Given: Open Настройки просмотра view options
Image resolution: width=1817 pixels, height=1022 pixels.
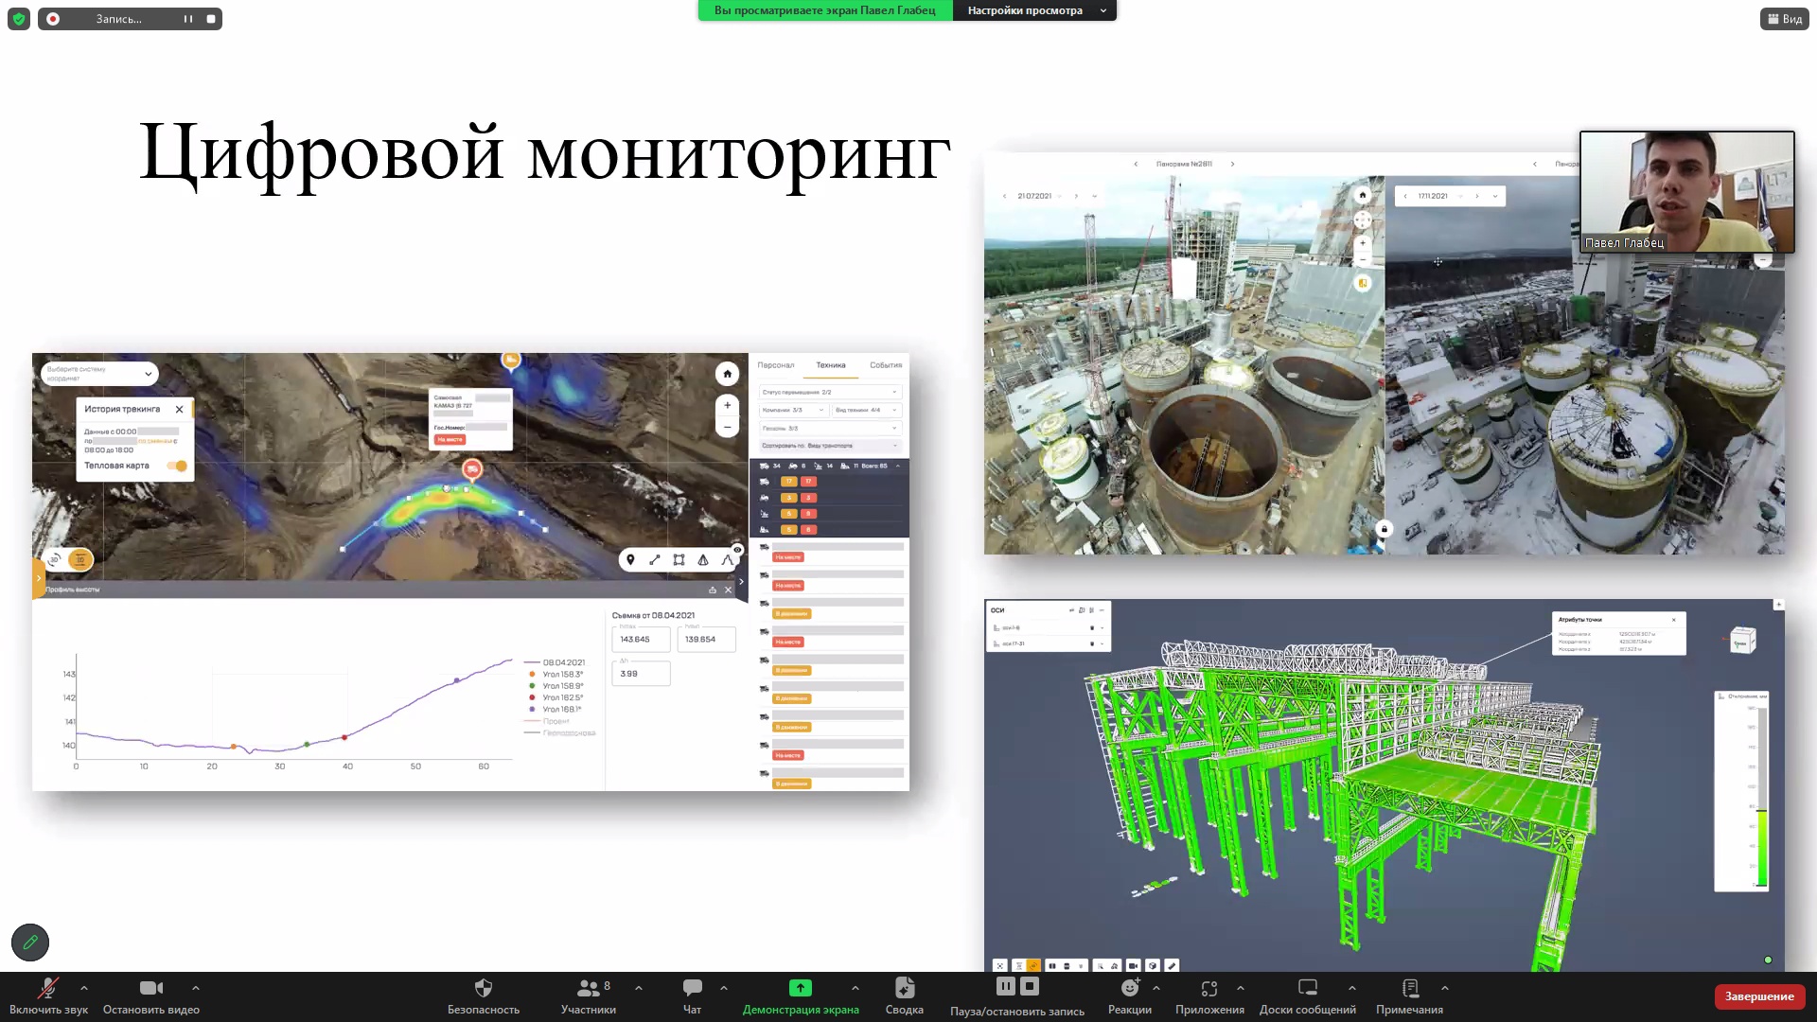Looking at the screenshot, I should click(x=1035, y=10).
